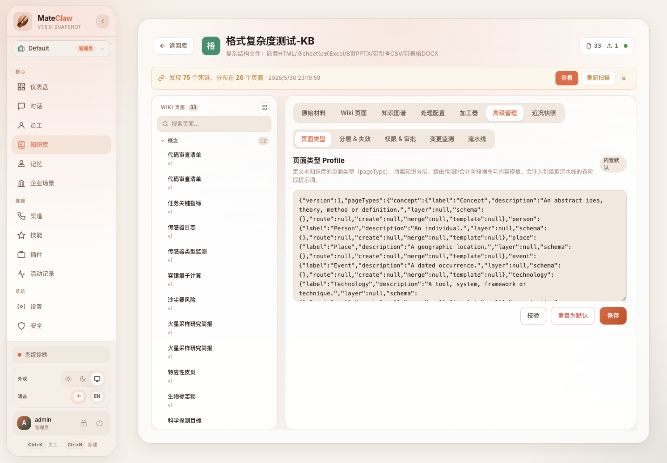
Task: Open the 权限 & 审批 sub-tab
Action: click(400, 139)
